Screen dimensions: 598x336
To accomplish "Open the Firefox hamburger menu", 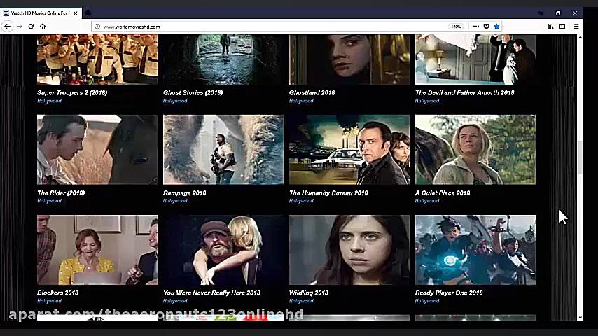I will point(576,27).
